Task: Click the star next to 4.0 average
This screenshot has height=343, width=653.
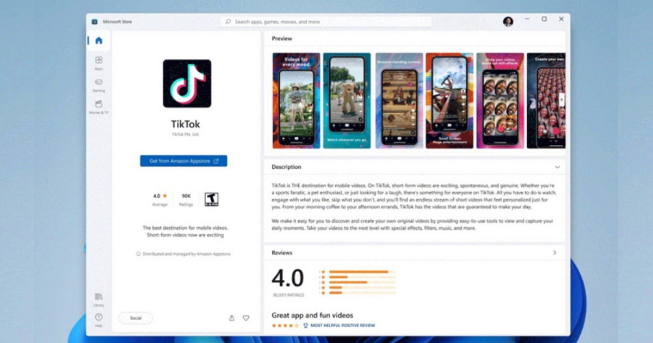Action: coord(165,195)
